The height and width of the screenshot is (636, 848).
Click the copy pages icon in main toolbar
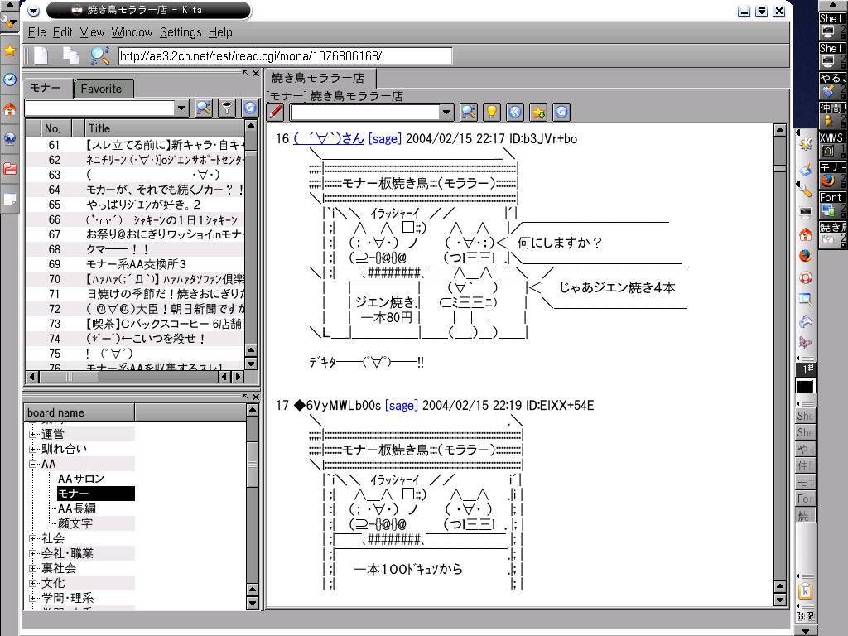coord(70,55)
